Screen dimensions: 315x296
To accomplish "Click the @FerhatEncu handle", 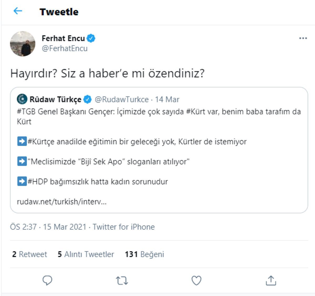I will tap(65, 49).
